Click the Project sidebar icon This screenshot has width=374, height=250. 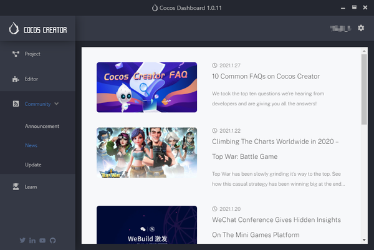coord(16,54)
